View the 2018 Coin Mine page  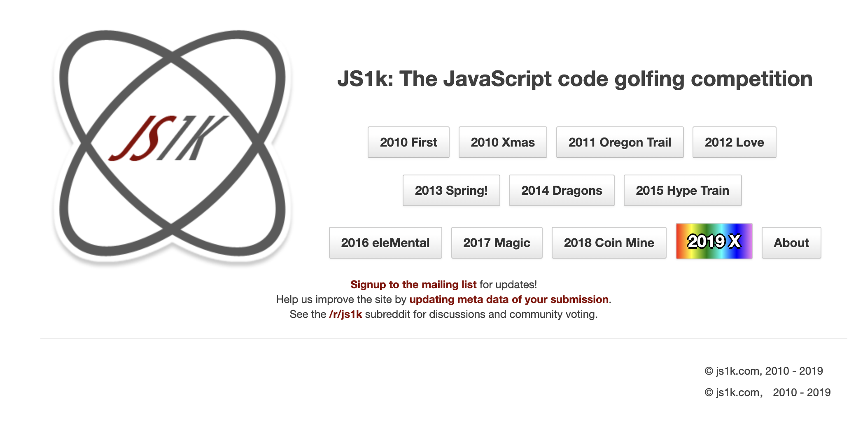(x=609, y=243)
